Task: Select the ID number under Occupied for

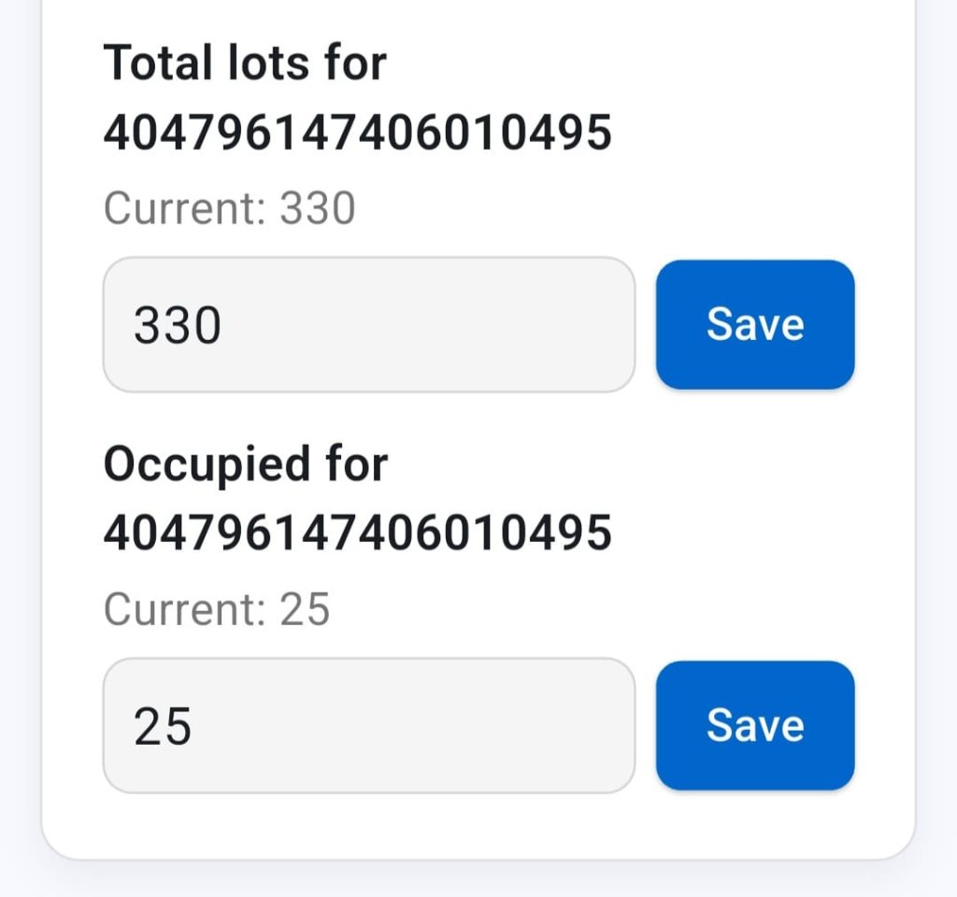Action: 357,534
